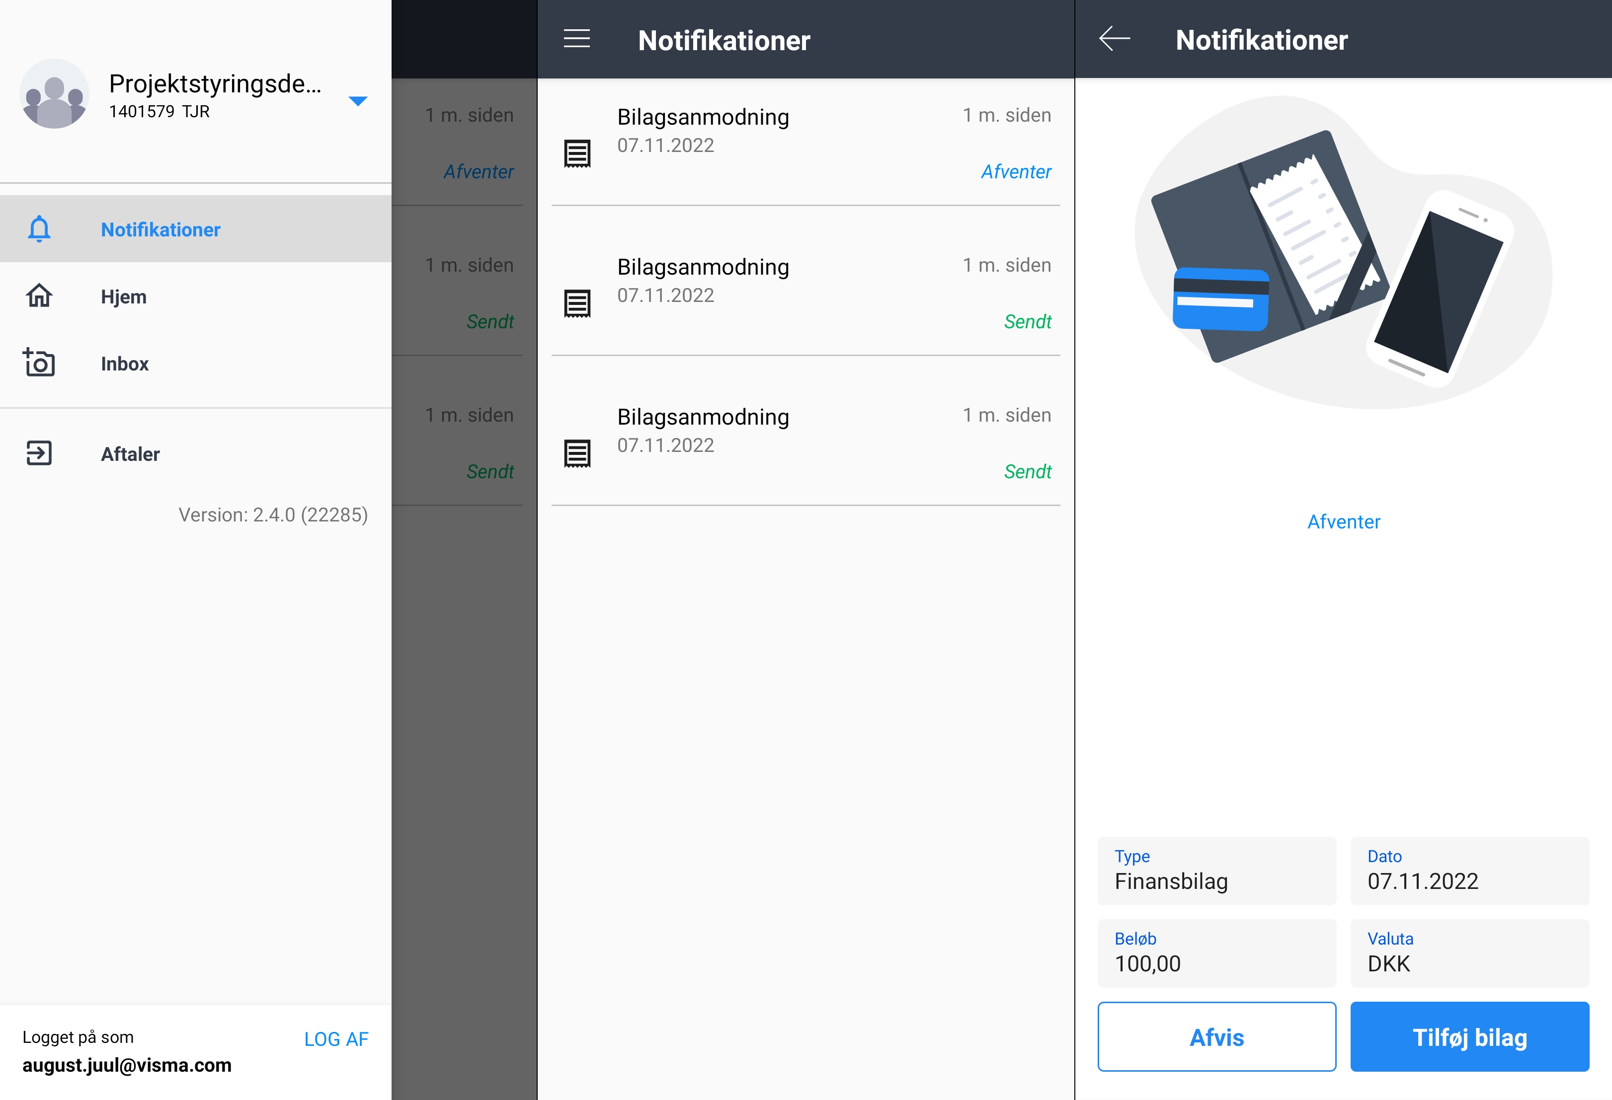Click the Dato field 07.11.2022
This screenshot has height=1100, width=1612.
point(1469,871)
